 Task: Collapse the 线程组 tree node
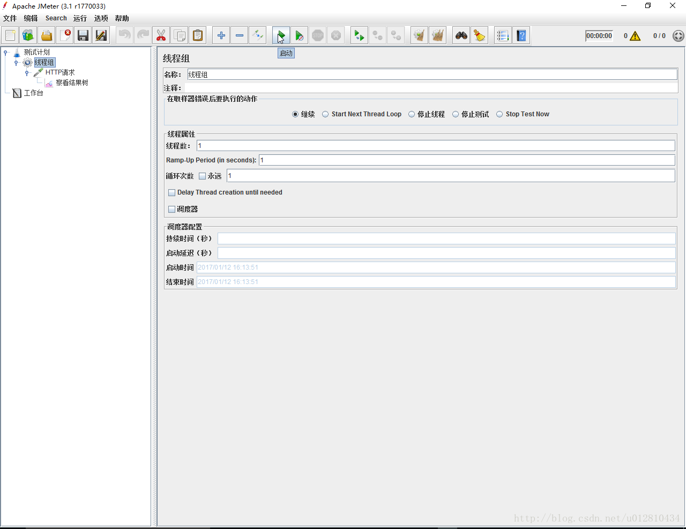tap(17, 62)
